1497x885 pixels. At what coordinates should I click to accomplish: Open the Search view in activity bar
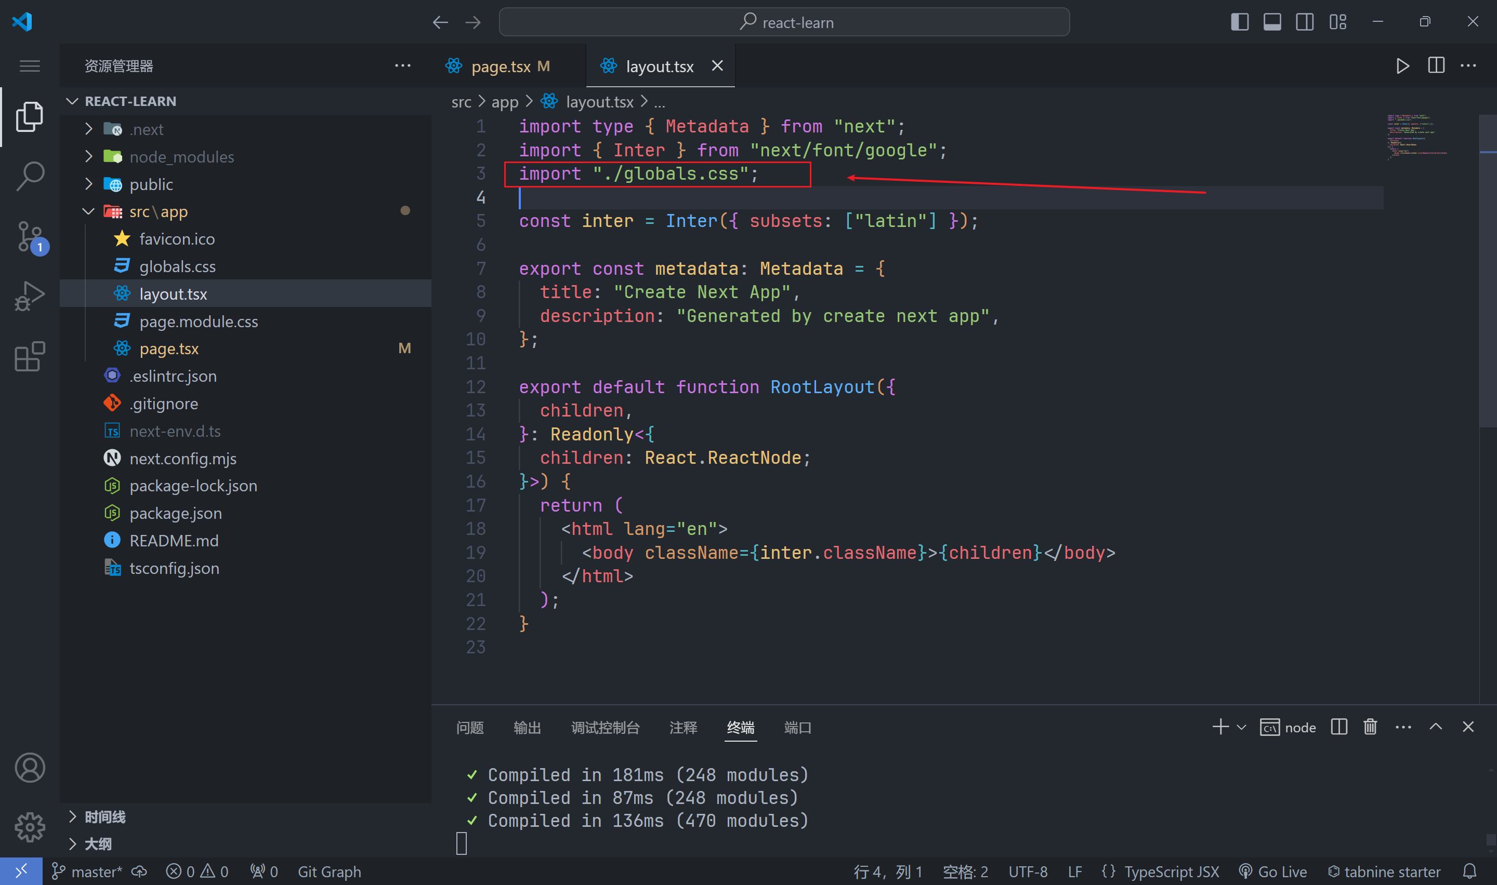[x=30, y=176]
